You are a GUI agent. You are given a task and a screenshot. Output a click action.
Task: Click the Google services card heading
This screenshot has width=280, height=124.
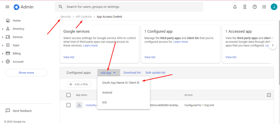pyautogui.click(x=77, y=31)
